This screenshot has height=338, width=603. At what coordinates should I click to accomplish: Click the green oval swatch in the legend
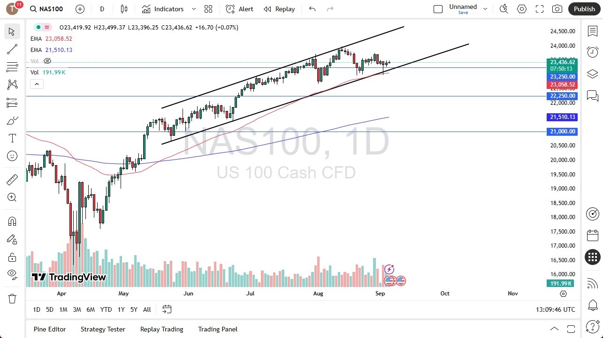pos(38,27)
